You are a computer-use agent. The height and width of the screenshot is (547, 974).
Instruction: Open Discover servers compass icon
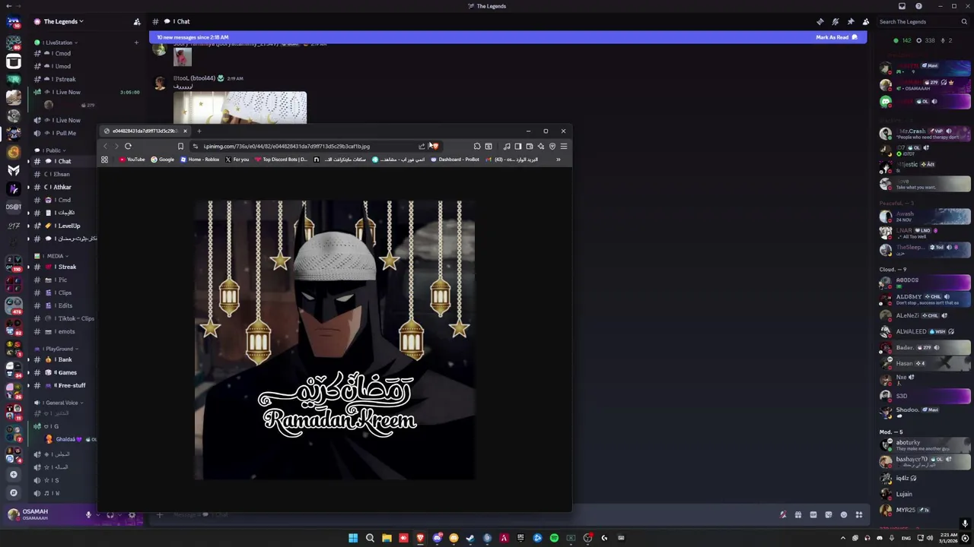(x=13, y=492)
